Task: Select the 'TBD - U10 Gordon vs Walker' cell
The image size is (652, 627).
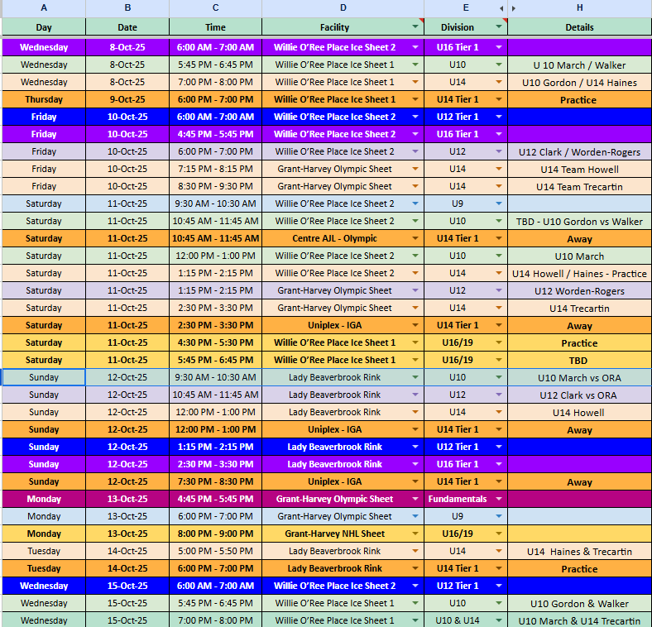Action: 579,221
